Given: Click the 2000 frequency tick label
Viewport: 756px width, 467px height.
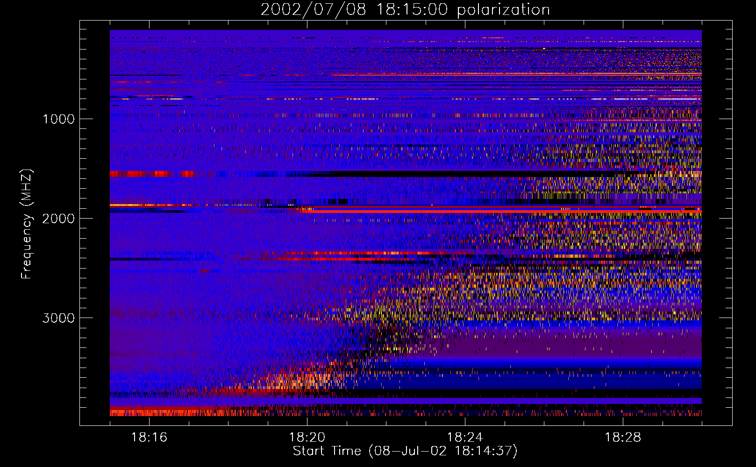Looking at the screenshot, I should coord(58,219).
